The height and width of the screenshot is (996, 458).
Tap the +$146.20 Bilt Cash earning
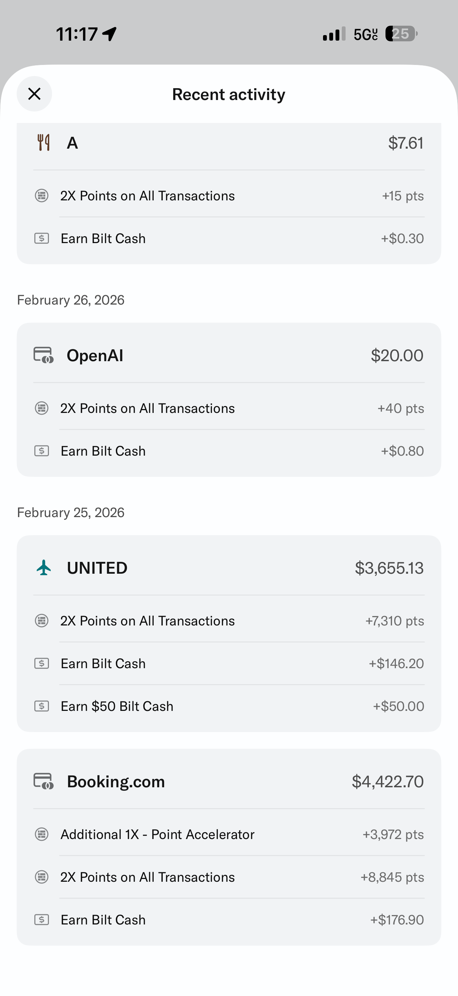396,664
